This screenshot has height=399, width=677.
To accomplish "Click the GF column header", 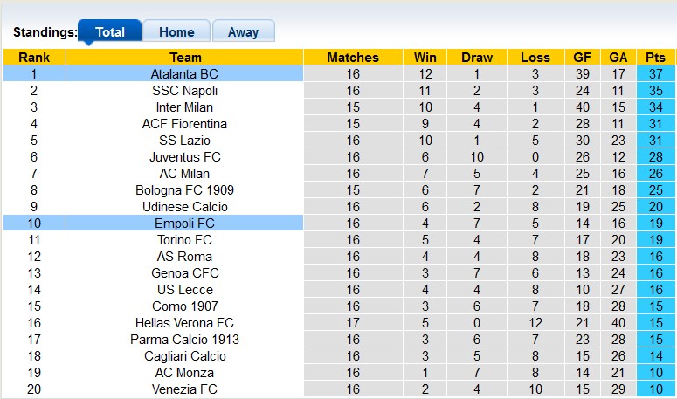I will tap(582, 58).
